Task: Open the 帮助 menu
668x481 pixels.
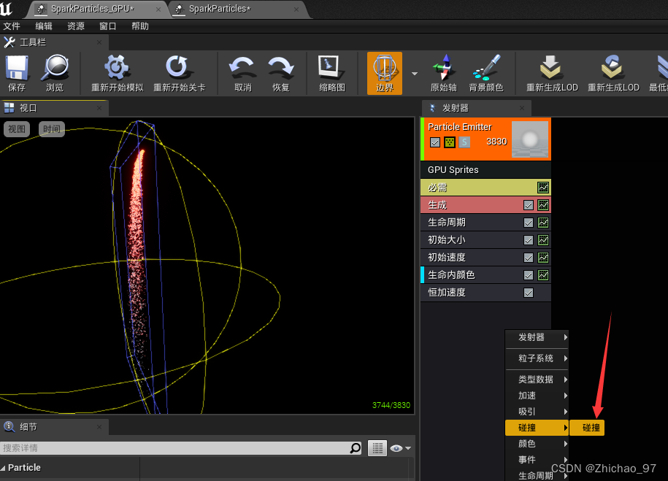Action: tap(139, 26)
